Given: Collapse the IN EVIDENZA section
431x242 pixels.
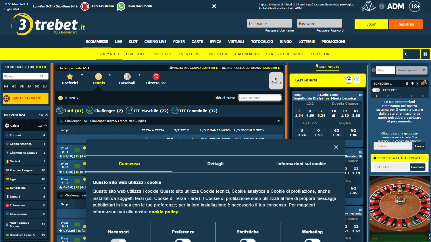Looking at the screenshot, I should pos(47,115).
